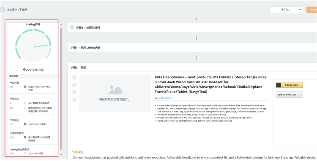Click the On-ear headphones padded cushions bullet

[212, 109]
